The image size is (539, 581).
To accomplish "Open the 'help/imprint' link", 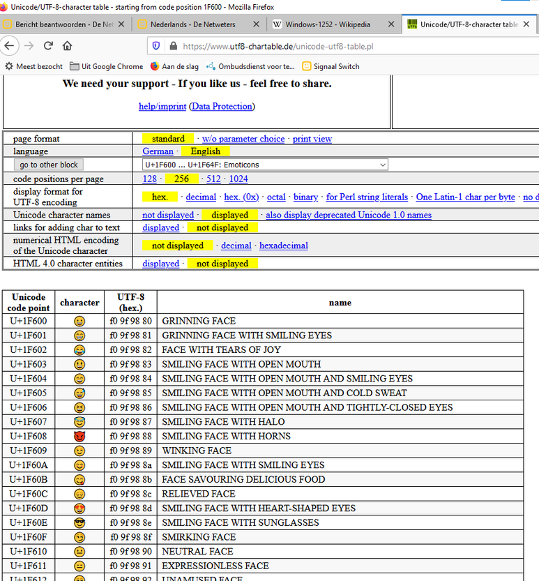I will [162, 106].
